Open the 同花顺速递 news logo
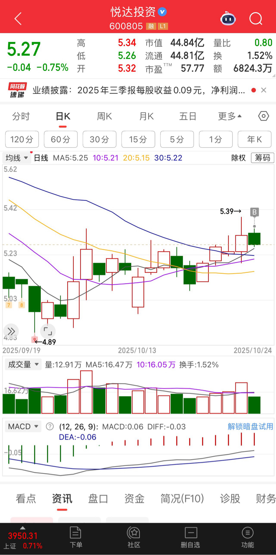This screenshot has width=276, height=555. coord(17,91)
